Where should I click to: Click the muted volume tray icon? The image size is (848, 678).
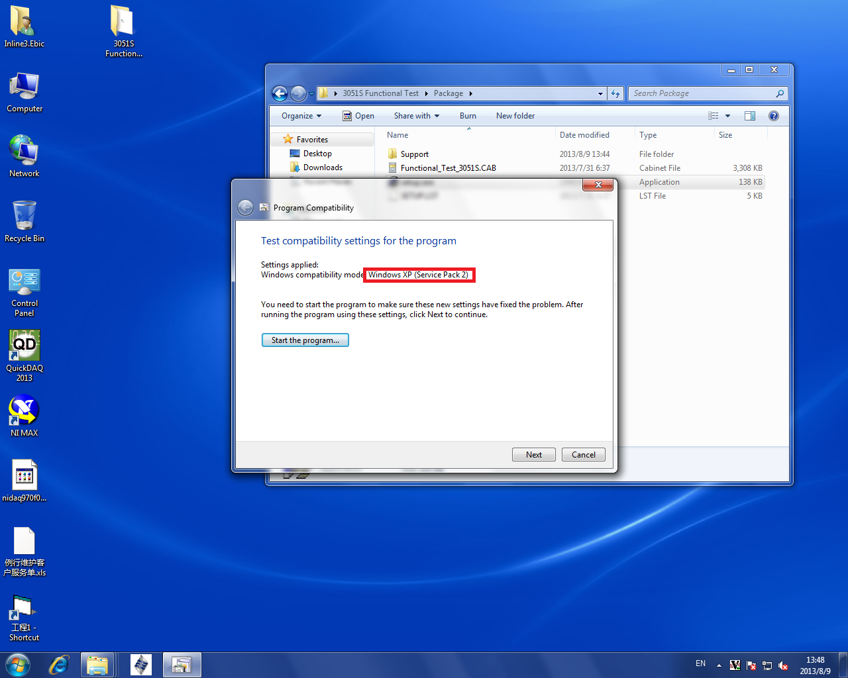pos(783,665)
